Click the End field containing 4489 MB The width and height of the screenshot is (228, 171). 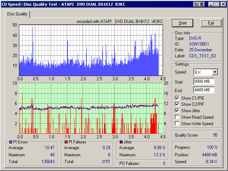point(204,90)
